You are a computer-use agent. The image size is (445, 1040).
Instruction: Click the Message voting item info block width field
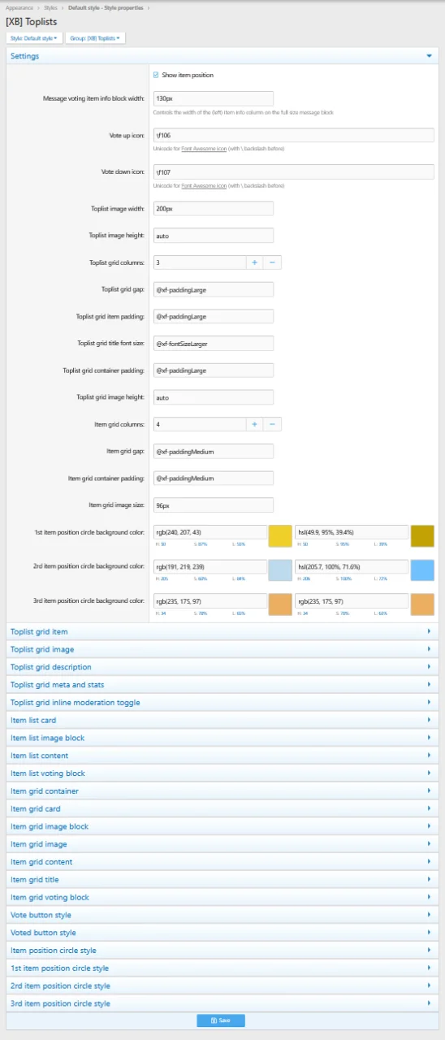[213, 98]
